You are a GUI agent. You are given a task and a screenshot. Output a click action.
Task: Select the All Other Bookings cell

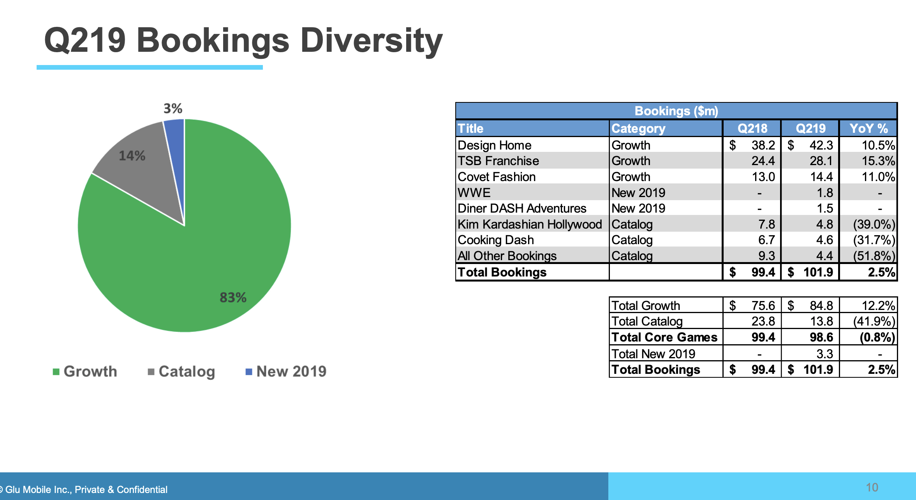tap(532, 256)
